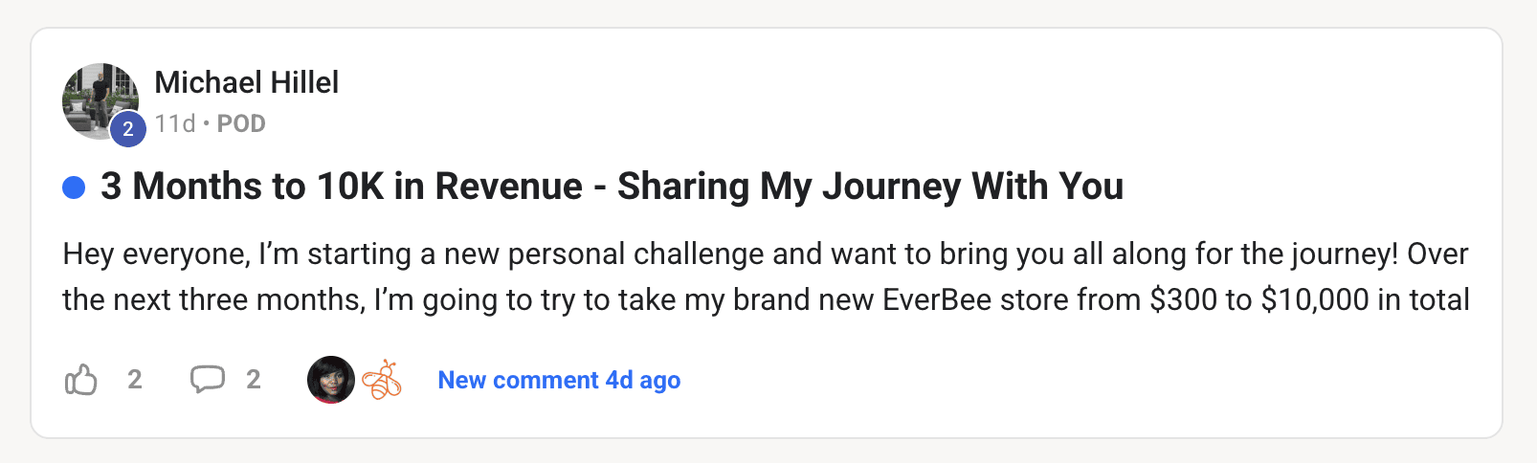The height and width of the screenshot is (463, 1537).
Task: Click 'Sharing My Journey With You' in title
Action: 870,187
